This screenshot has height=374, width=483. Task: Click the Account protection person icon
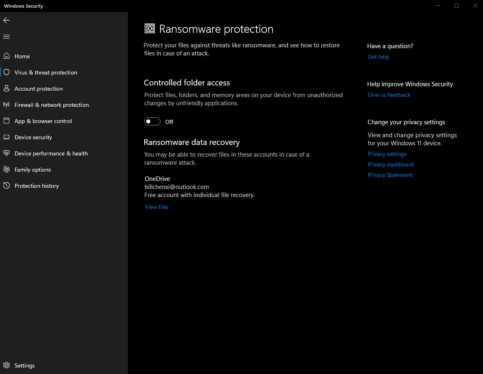coord(6,88)
